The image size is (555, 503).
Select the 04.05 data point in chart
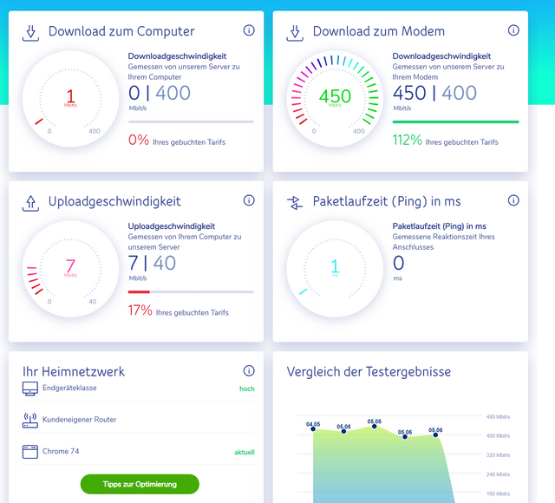(x=313, y=429)
